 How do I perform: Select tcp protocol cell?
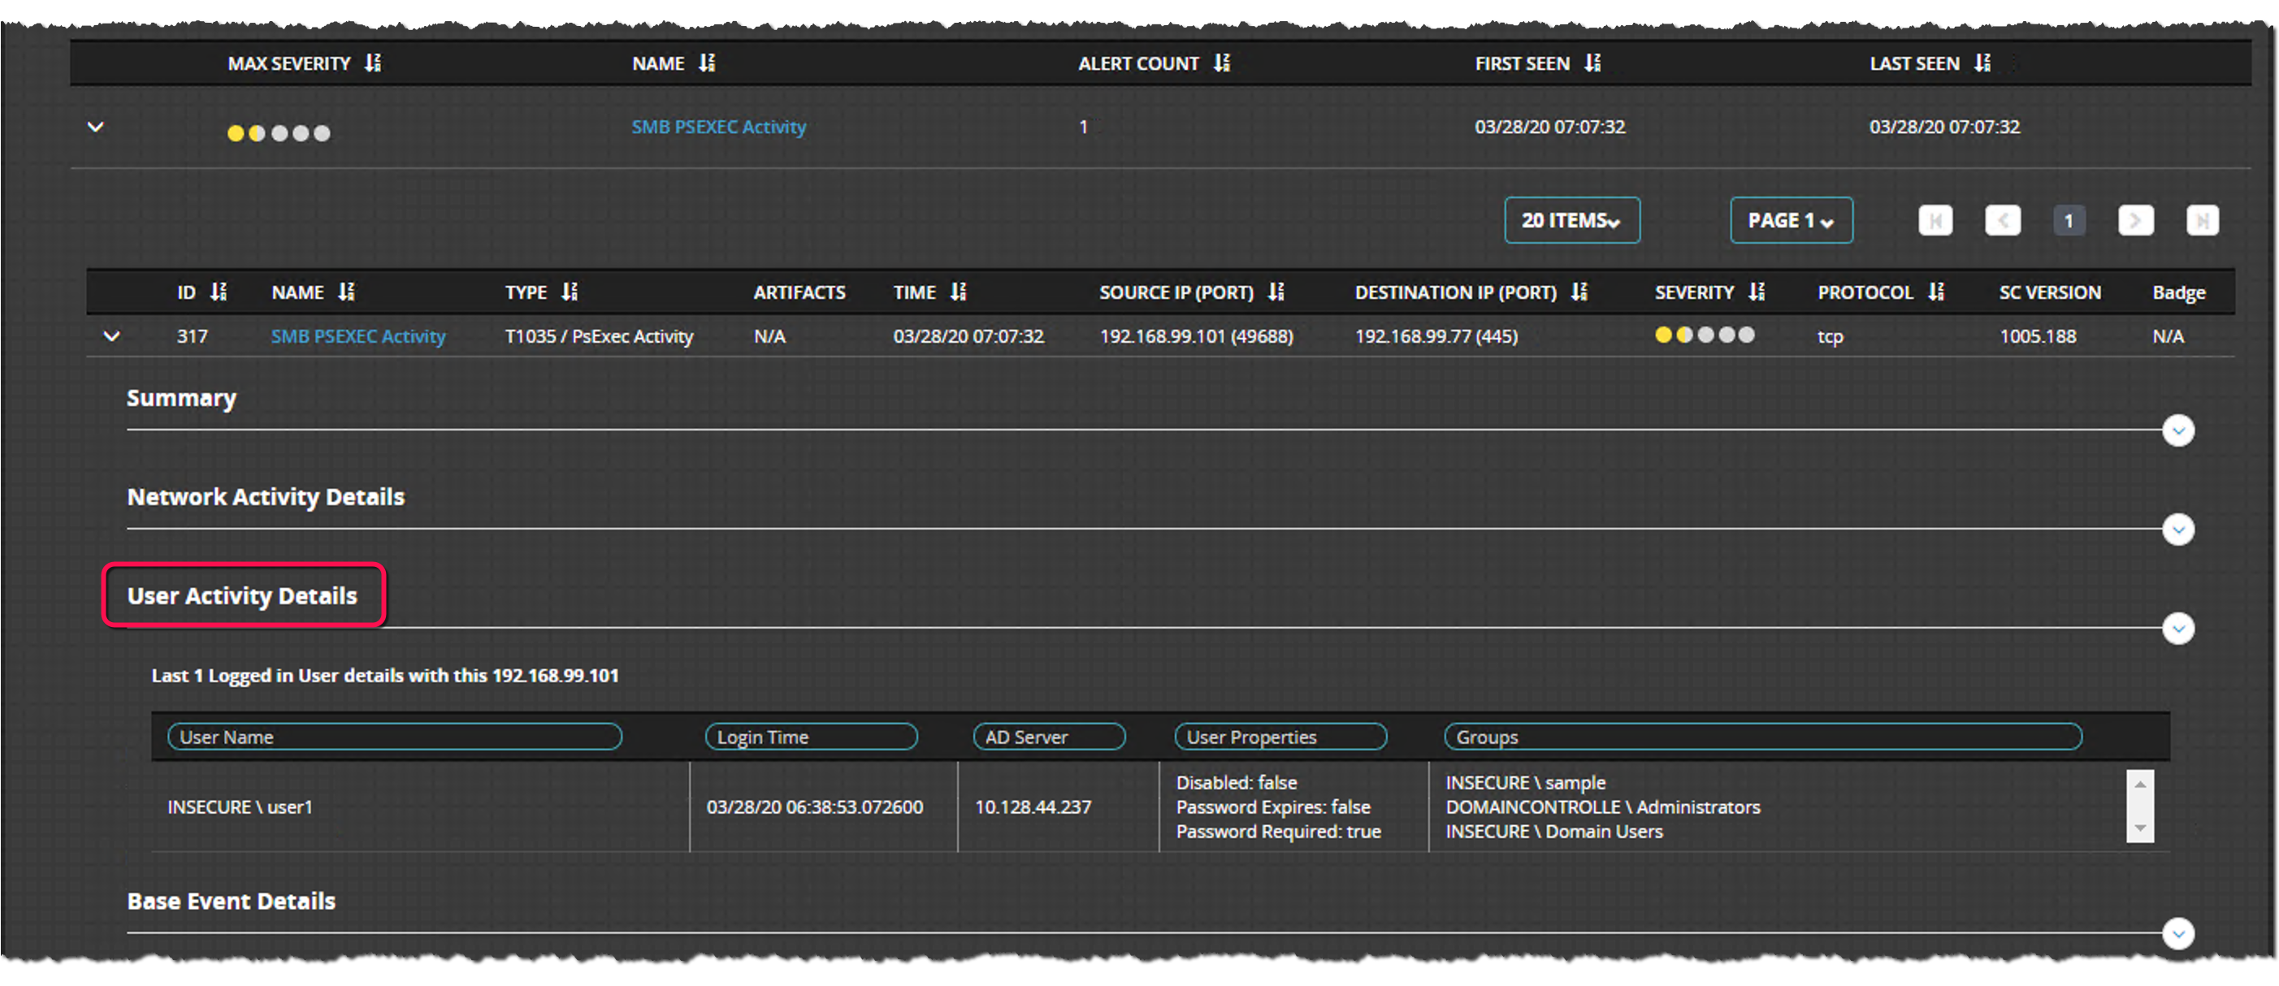1830,336
